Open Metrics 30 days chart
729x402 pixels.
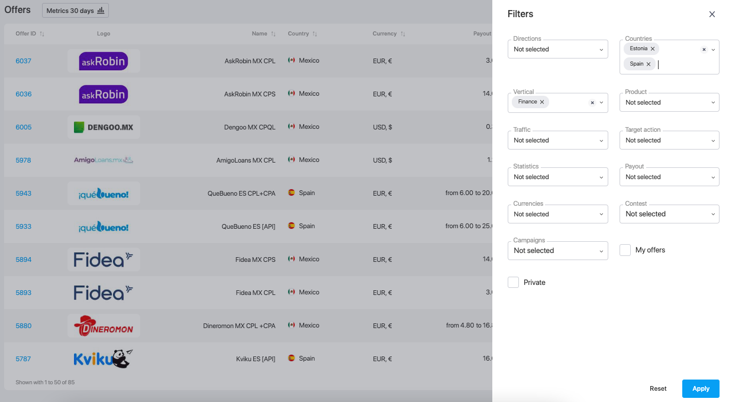75,11
